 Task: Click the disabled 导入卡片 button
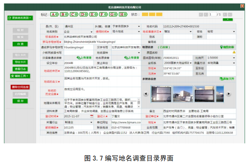pos(20,55)
